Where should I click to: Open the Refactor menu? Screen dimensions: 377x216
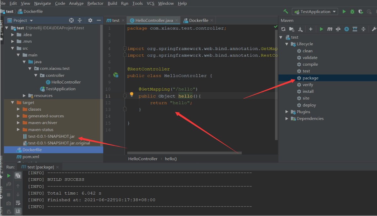click(x=95, y=3)
